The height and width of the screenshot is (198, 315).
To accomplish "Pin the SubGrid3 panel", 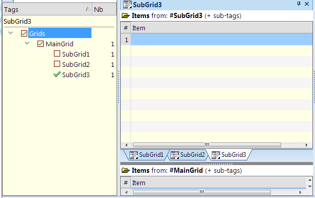I will coord(299,4).
